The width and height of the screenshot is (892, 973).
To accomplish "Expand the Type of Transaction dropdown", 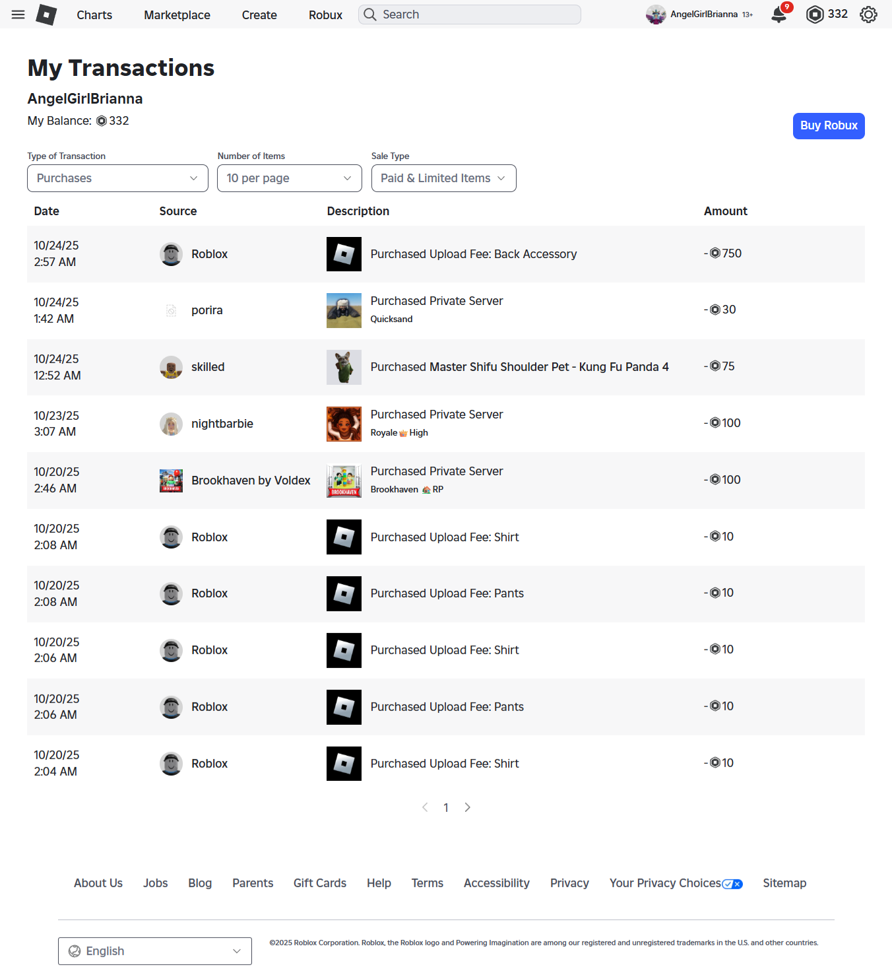I will click(x=117, y=178).
